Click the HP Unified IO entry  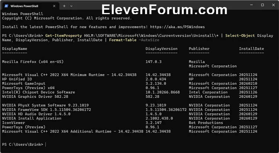[17, 79]
